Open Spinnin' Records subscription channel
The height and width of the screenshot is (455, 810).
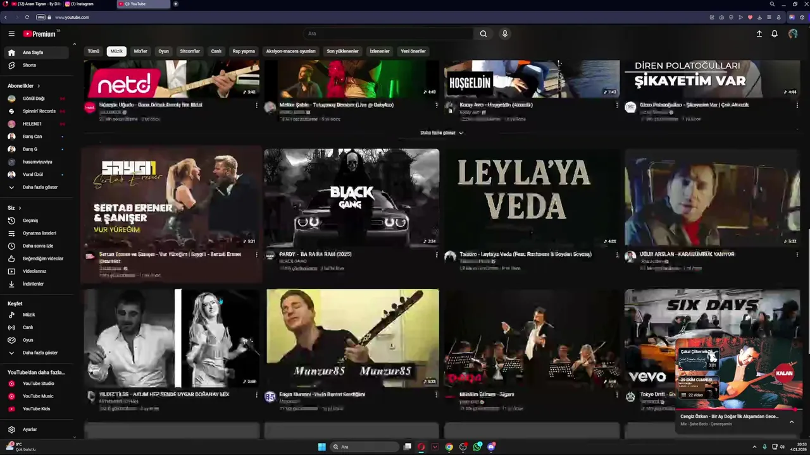[36, 111]
